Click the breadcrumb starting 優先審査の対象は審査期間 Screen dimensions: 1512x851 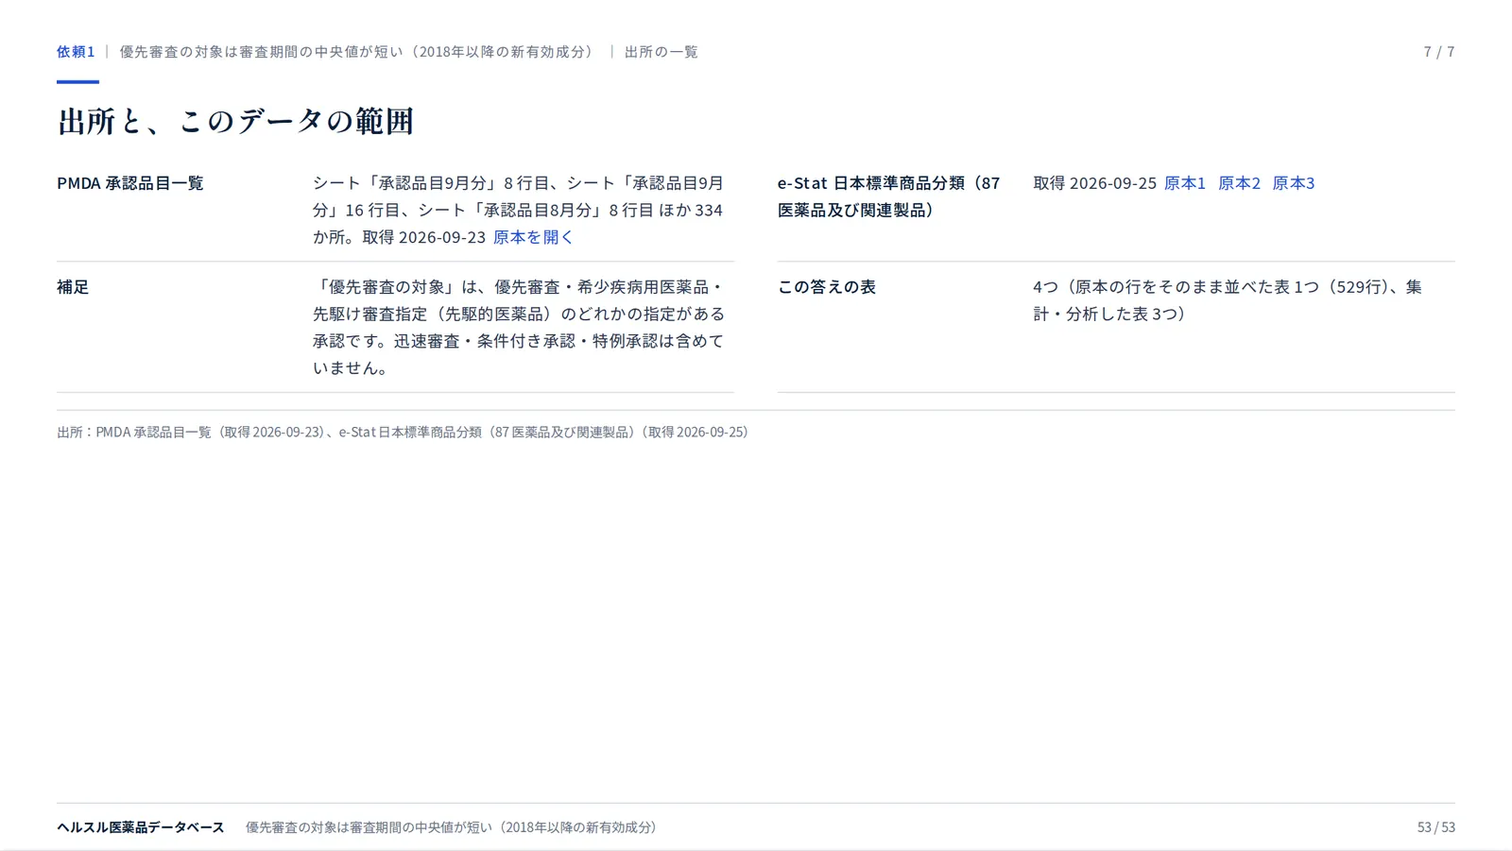359,52
